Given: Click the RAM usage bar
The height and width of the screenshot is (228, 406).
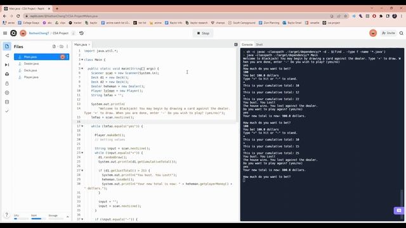Looking at the screenshot, I should click(38, 218).
